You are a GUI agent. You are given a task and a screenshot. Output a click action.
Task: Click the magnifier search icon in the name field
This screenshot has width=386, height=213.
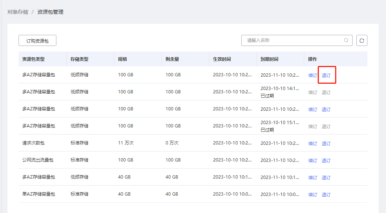click(x=346, y=40)
